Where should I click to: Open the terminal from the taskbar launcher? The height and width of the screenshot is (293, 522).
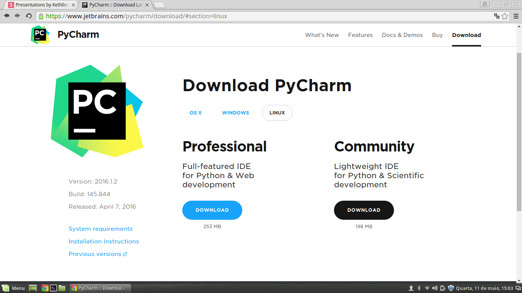point(54,288)
